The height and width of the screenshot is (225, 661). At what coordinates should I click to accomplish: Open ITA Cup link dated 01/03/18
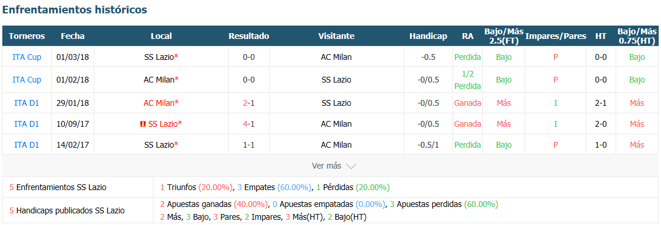(27, 57)
